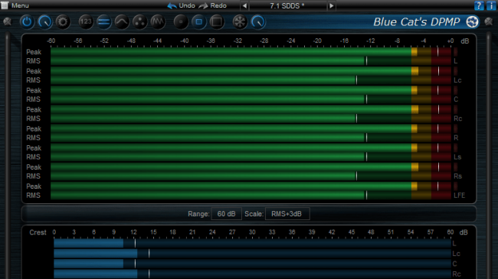
Task: Click the left edge vertical slider
Action: click(8, 155)
